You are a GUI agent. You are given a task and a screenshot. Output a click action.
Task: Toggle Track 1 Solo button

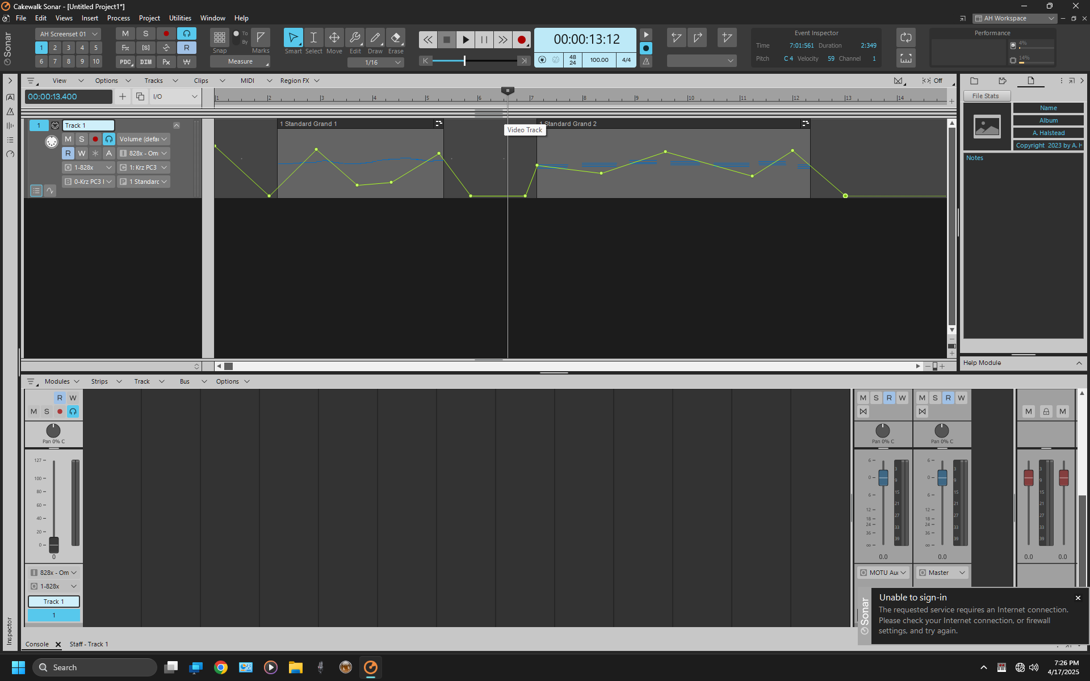(82, 139)
